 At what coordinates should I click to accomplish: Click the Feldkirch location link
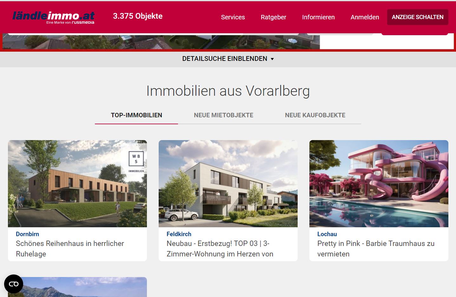click(x=179, y=234)
